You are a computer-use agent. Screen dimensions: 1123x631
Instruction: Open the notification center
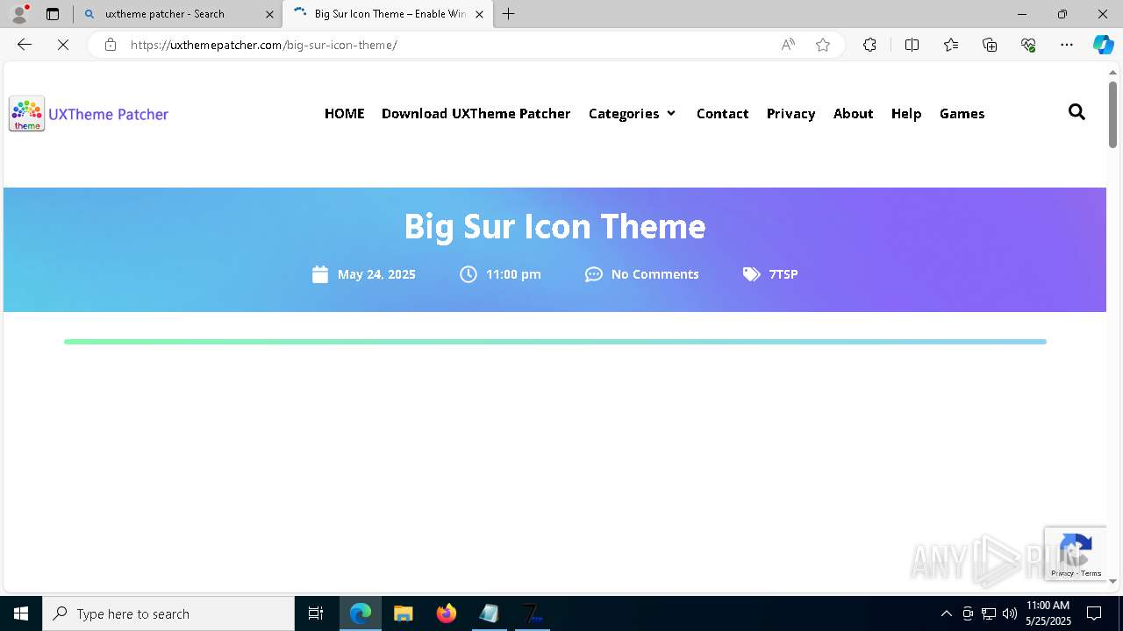click(1094, 613)
